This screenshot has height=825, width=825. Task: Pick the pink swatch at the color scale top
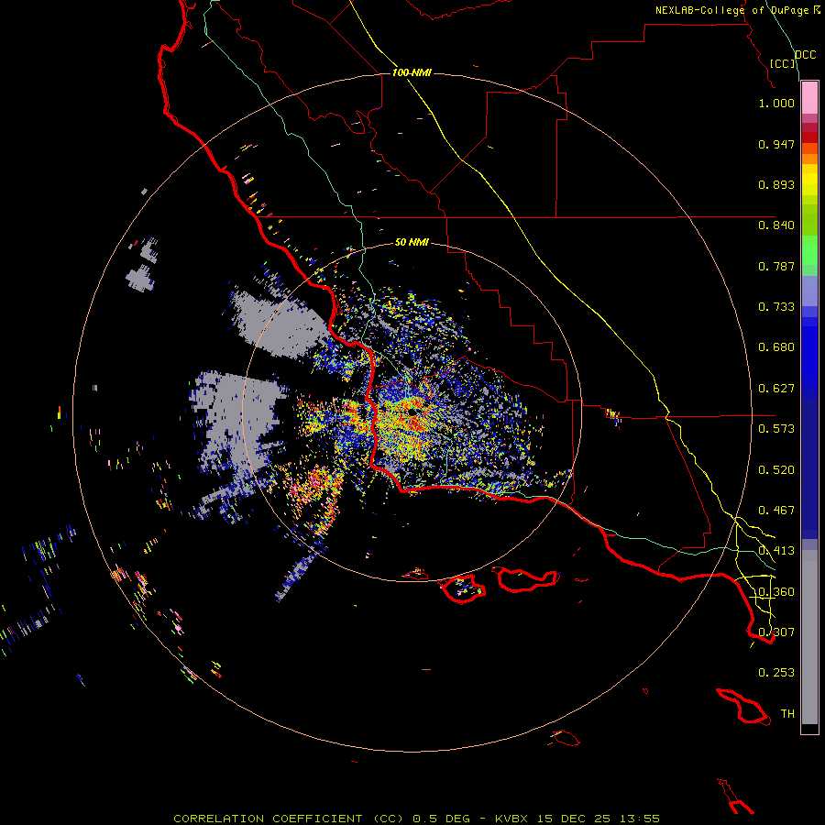pyautogui.click(x=809, y=98)
